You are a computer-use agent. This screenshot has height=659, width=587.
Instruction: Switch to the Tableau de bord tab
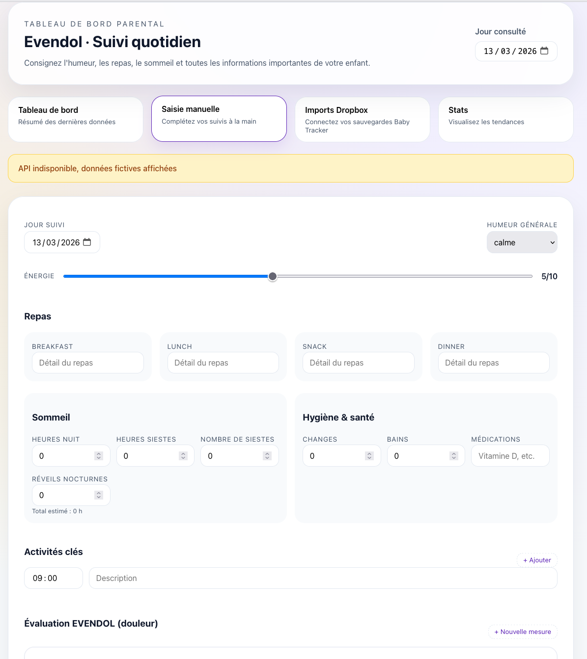(x=75, y=119)
